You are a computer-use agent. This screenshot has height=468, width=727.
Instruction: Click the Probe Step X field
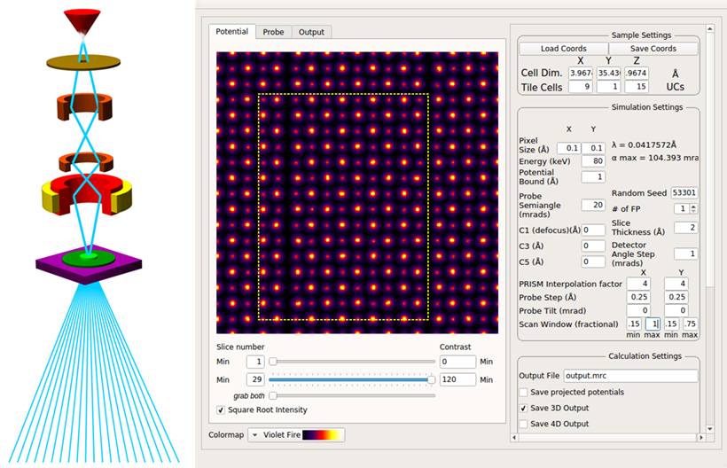point(638,297)
